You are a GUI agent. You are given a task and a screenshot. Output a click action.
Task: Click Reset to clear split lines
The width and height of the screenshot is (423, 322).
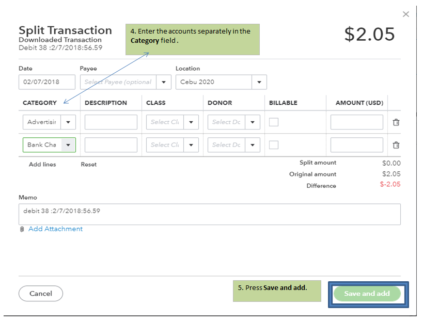pos(89,165)
